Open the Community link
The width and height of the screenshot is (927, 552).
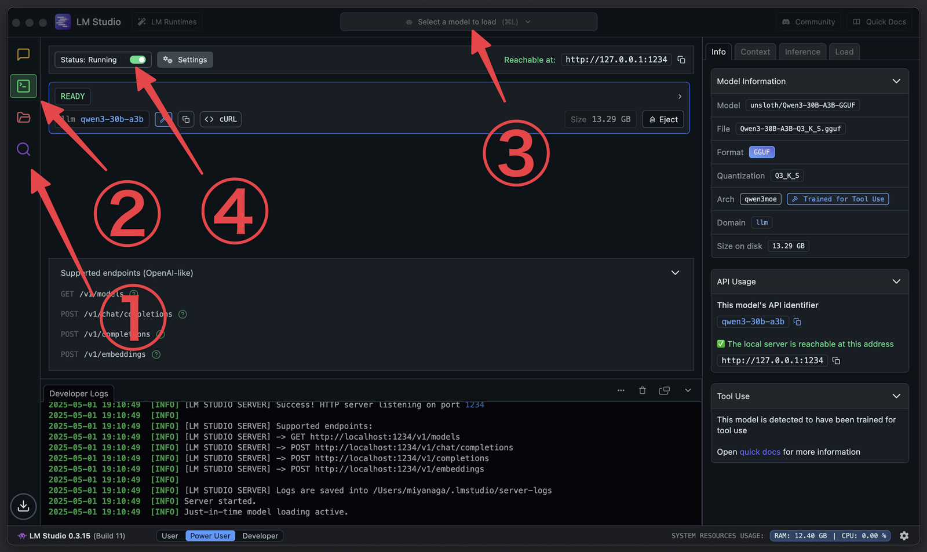[x=808, y=22]
